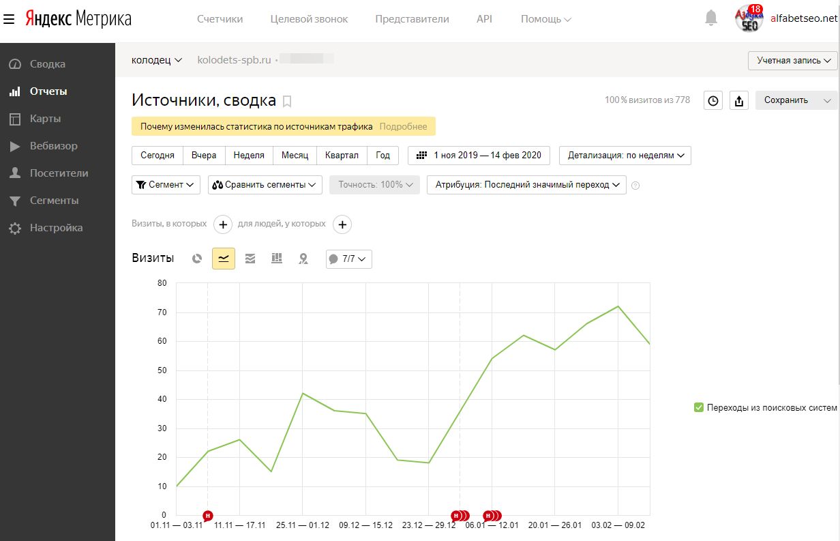Click the Подробнее link
This screenshot has width=840, height=541.
tap(403, 126)
